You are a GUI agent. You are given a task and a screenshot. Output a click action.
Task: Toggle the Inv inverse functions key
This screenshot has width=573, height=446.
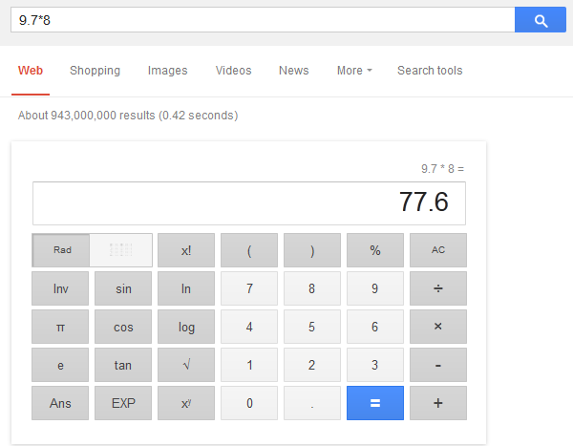click(x=60, y=288)
